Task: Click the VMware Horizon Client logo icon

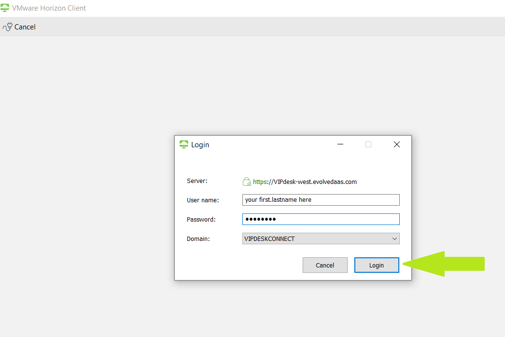Action: [x=5, y=8]
